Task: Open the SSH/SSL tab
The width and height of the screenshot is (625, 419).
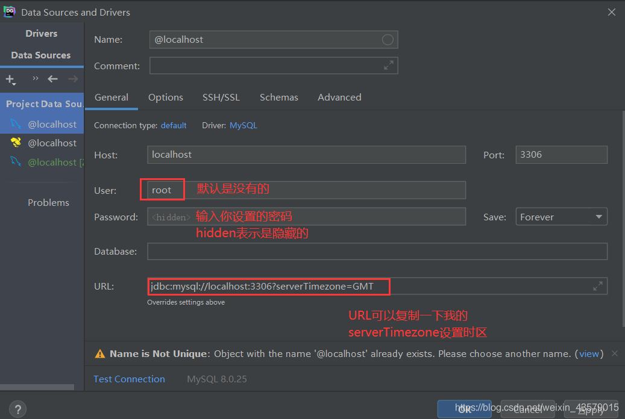Action: (221, 97)
